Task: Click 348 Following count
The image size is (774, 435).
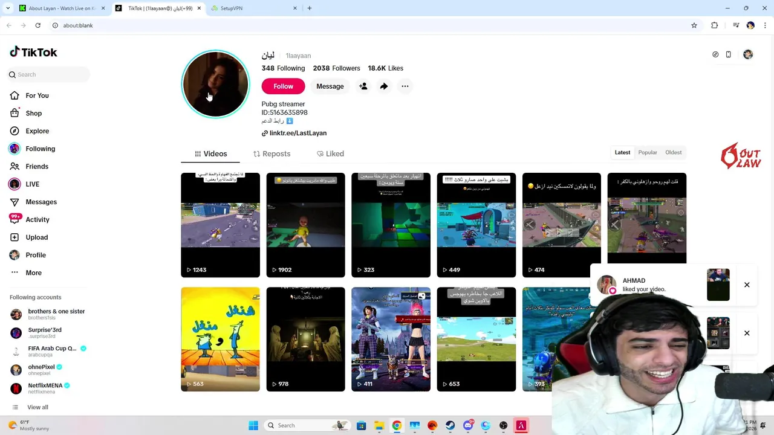Action: (283, 68)
